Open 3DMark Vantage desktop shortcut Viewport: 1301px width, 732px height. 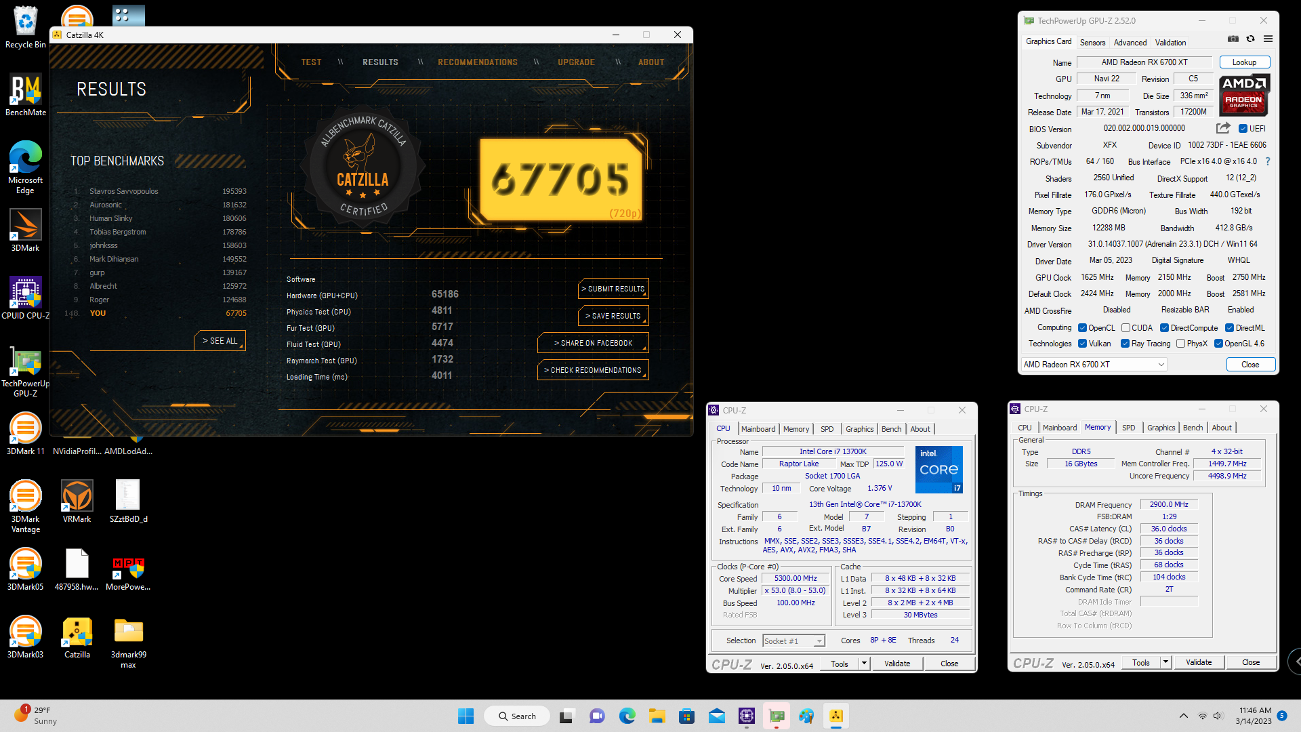[x=25, y=506]
